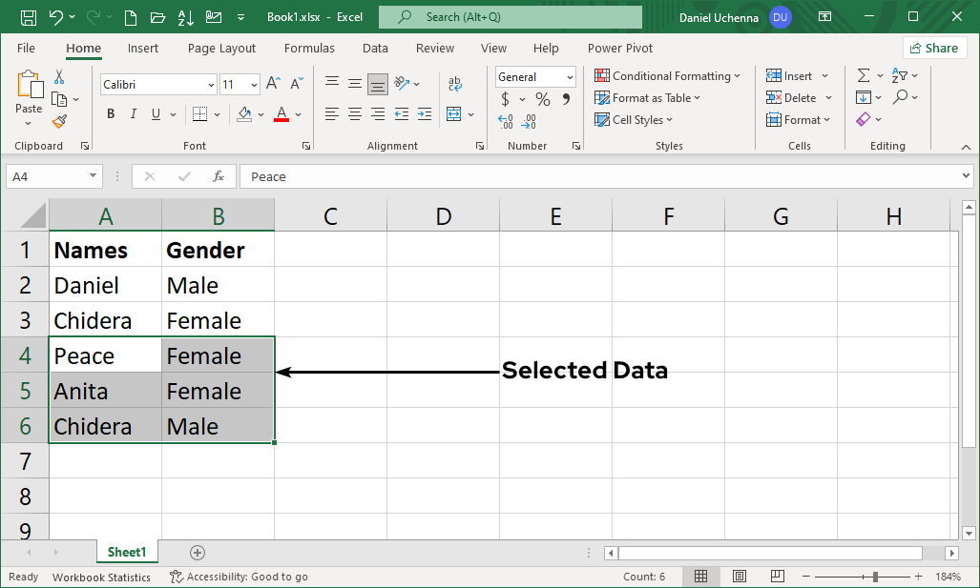Open the Power Pivot tab
Image resolution: width=980 pixels, height=588 pixels.
(x=619, y=48)
